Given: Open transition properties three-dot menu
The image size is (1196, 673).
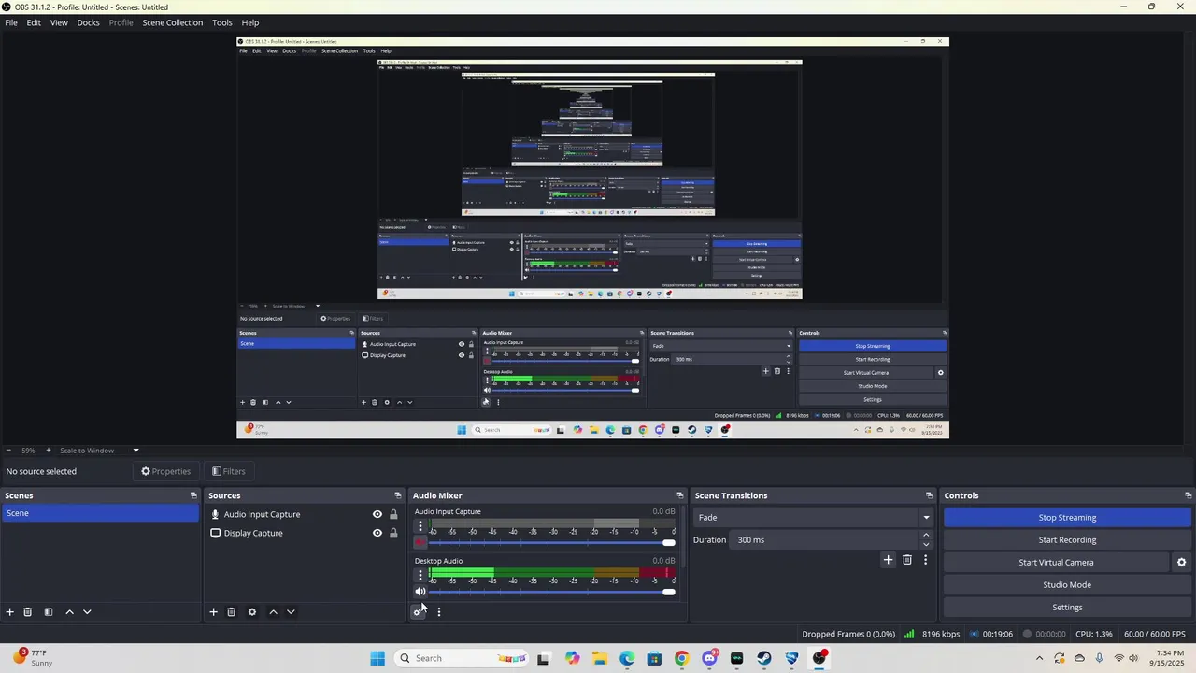Looking at the screenshot, I should (926, 560).
